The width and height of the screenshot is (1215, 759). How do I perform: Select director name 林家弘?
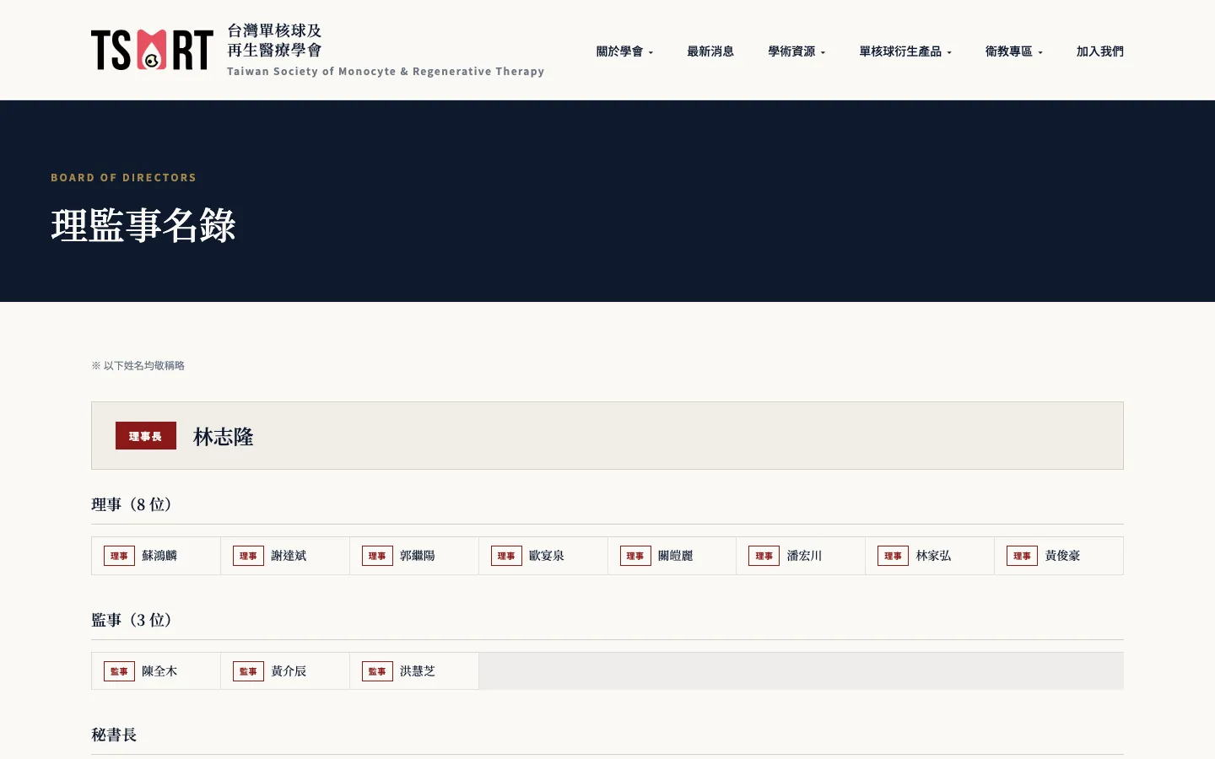(934, 556)
